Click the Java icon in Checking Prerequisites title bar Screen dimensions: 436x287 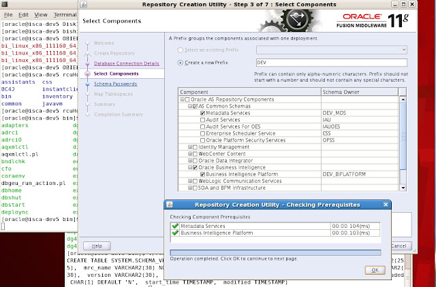[170, 205]
